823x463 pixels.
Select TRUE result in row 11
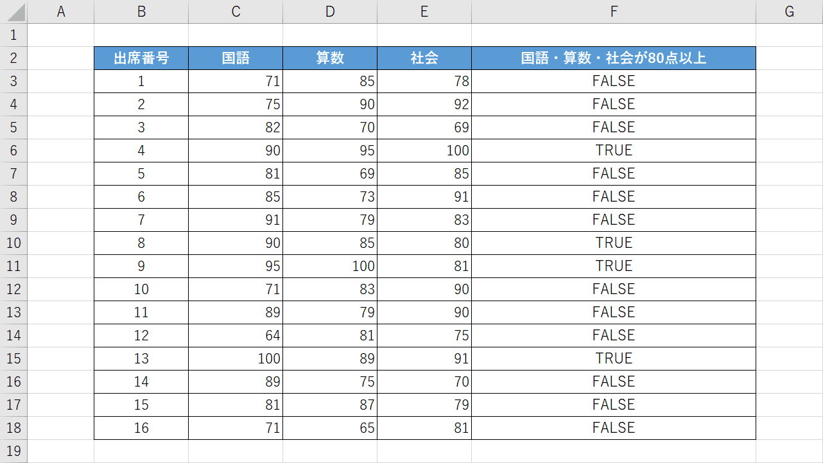[x=614, y=266]
